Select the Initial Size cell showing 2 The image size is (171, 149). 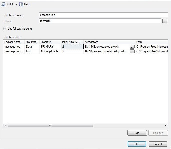point(72,47)
